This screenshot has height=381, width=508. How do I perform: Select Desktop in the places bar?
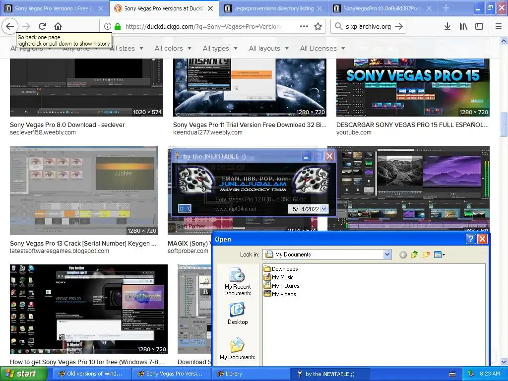pyautogui.click(x=238, y=314)
